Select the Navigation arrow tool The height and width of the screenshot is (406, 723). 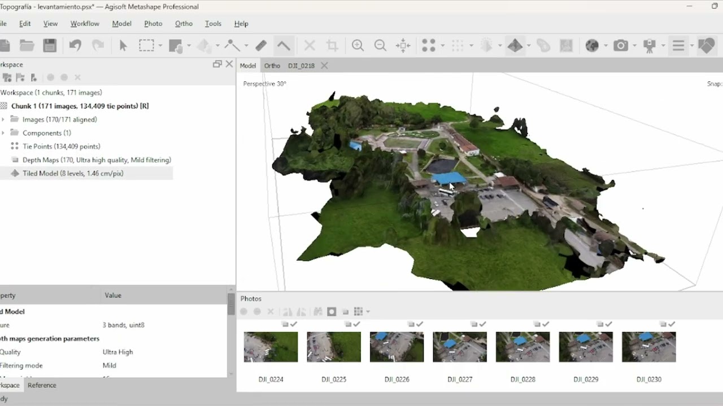pos(123,46)
